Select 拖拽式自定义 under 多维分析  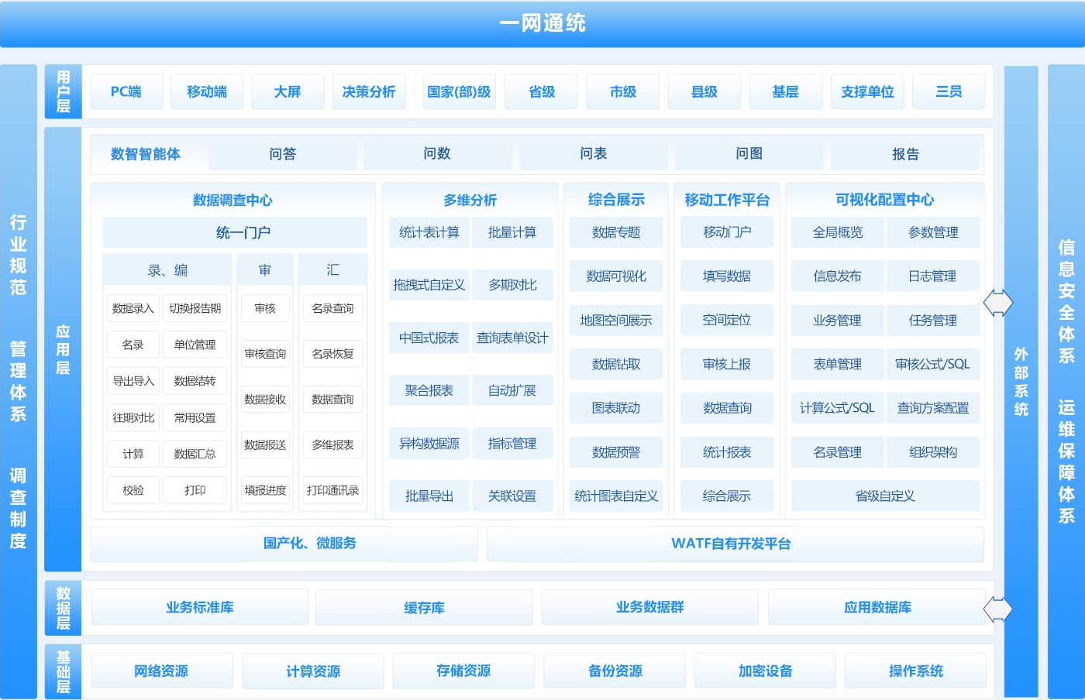coord(429,285)
